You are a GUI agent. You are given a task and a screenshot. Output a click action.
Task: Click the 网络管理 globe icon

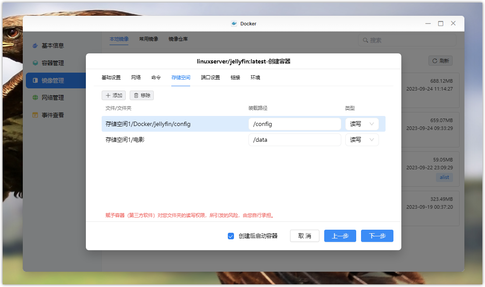coord(35,98)
